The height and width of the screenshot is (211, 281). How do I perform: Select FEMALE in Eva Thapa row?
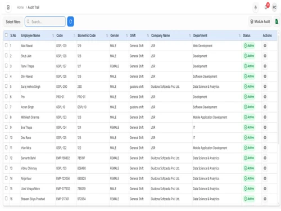(x=115, y=128)
